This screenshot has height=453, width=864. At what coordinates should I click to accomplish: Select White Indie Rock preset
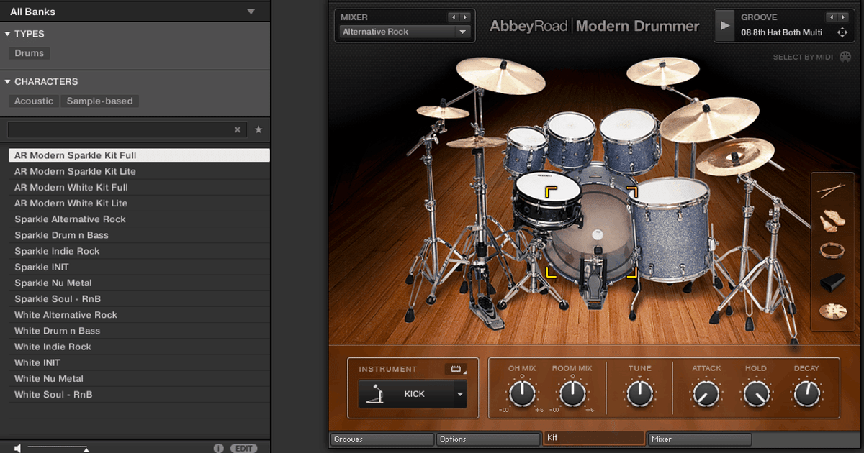tap(139, 347)
